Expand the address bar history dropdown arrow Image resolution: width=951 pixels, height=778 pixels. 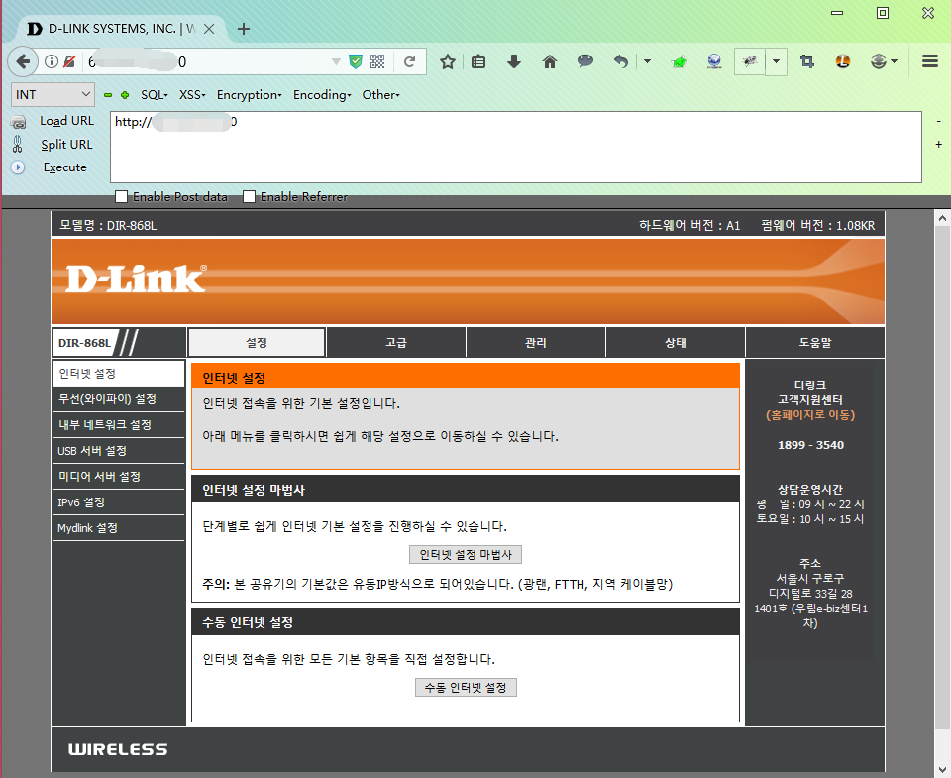pos(336,61)
